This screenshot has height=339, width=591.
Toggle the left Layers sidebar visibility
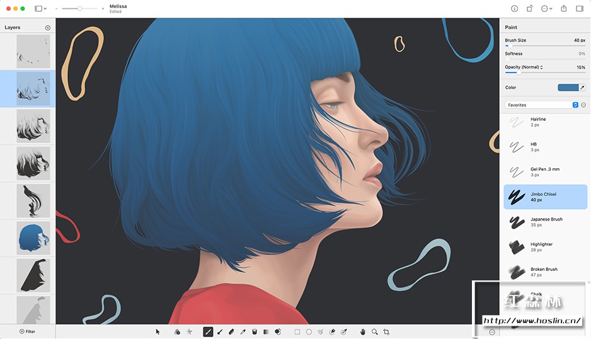[38, 8]
